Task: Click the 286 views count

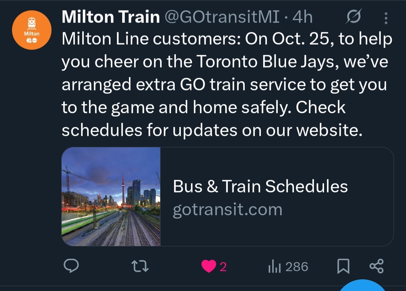Action: 297,267
